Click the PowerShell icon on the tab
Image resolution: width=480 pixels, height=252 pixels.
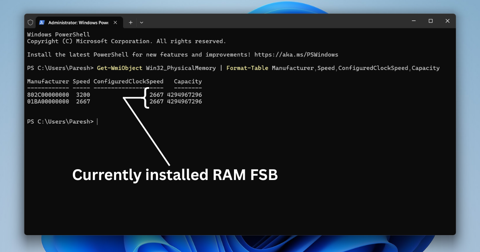[x=42, y=22]
